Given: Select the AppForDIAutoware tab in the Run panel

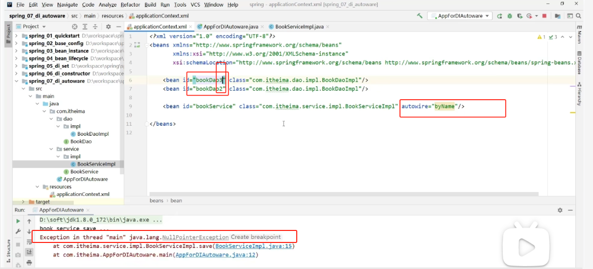Looking at the screenshot, I should [61, 210].
